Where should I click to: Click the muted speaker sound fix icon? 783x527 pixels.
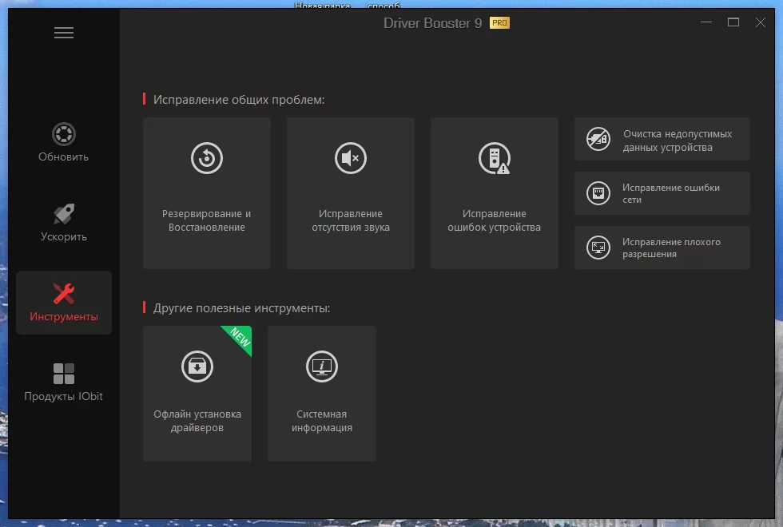(351, 158)
